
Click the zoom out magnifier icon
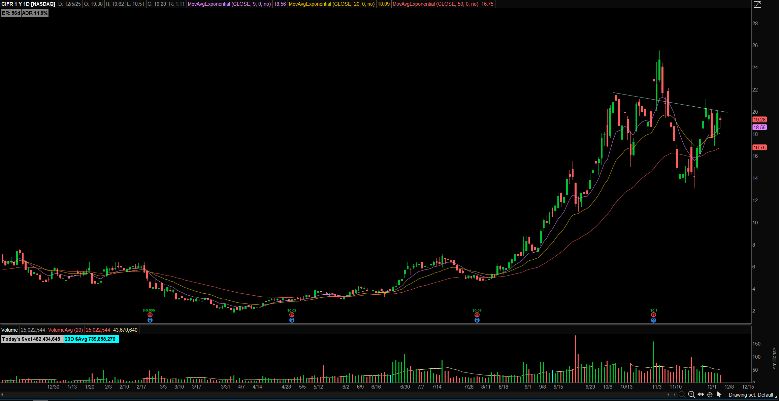(682, 395)
